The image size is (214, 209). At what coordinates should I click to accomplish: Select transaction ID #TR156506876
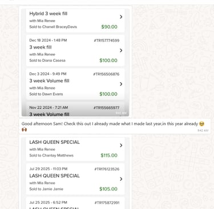tap(106, 74)
